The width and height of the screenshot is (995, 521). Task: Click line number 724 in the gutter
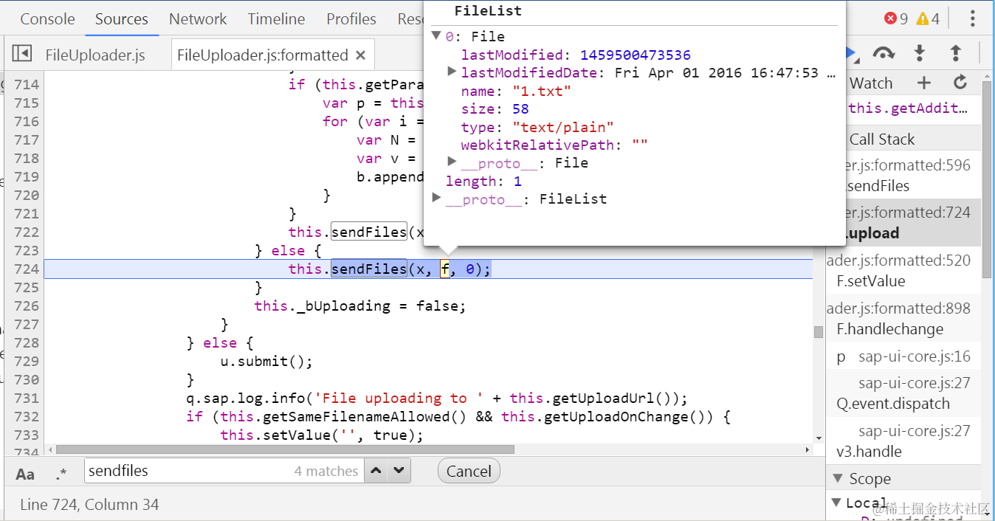tap(27, 269)
